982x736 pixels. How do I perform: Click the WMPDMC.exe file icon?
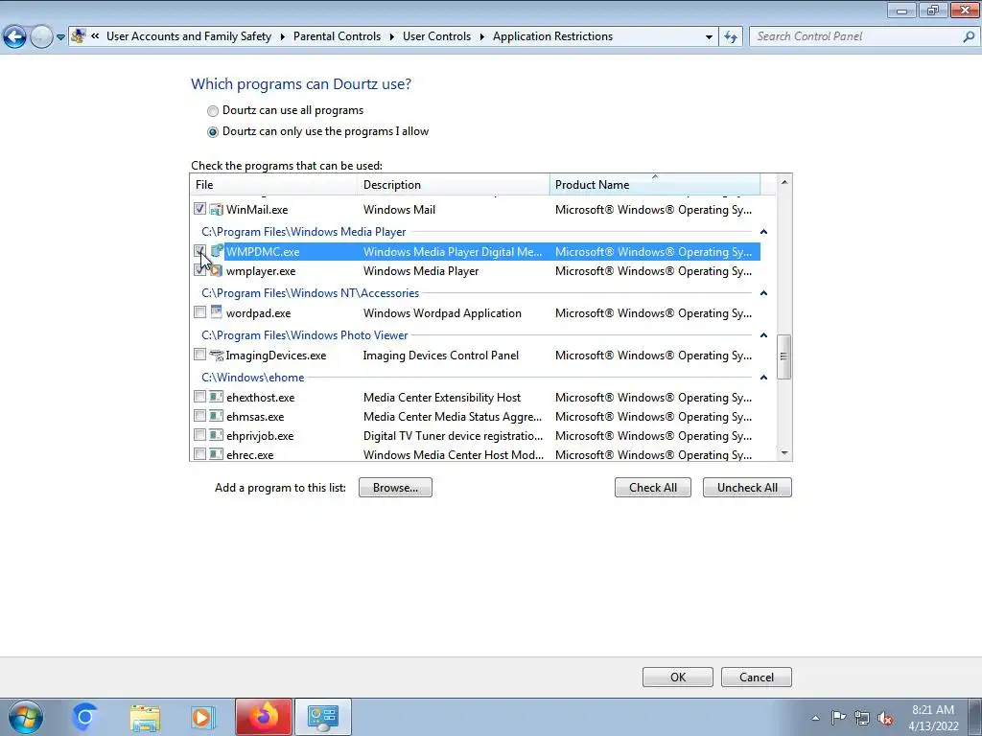click(217, 252)
